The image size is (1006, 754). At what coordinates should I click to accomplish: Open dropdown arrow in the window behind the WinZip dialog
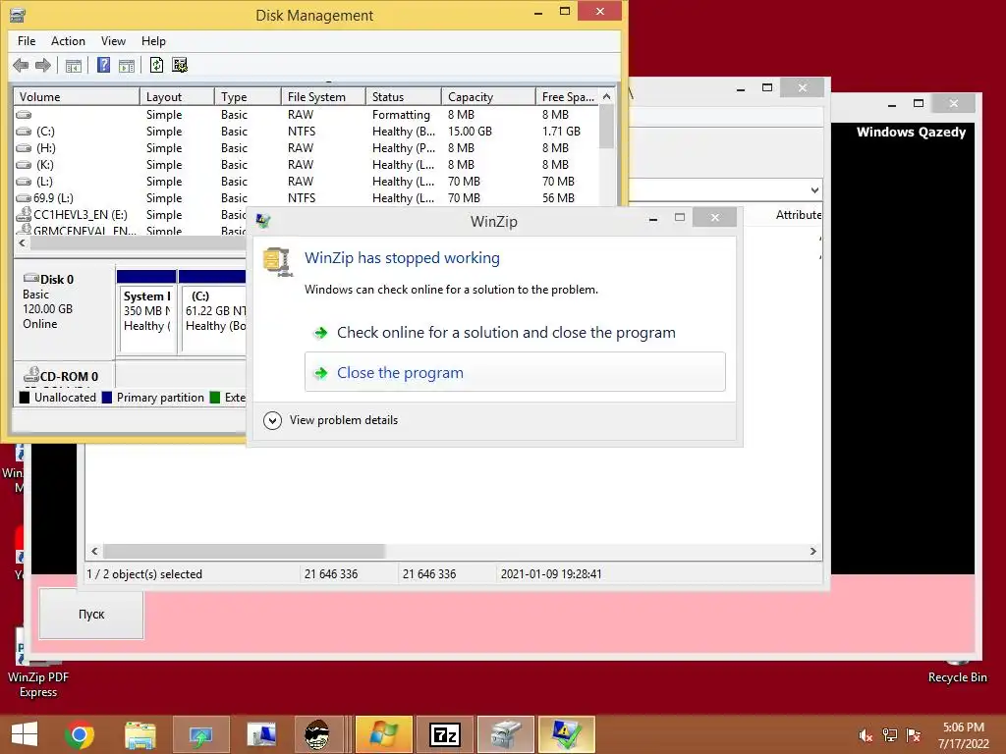point(814,189)
